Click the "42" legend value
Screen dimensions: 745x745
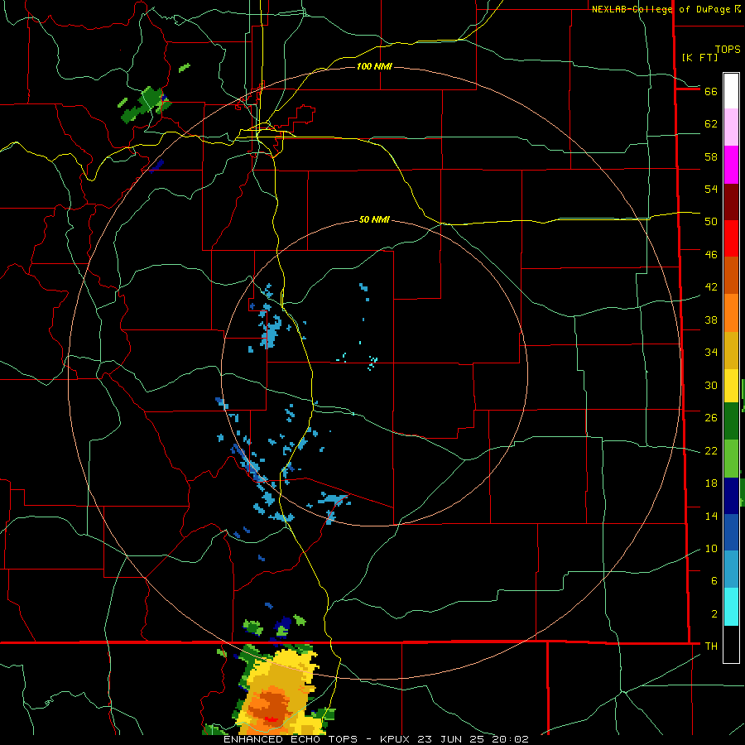711,287
